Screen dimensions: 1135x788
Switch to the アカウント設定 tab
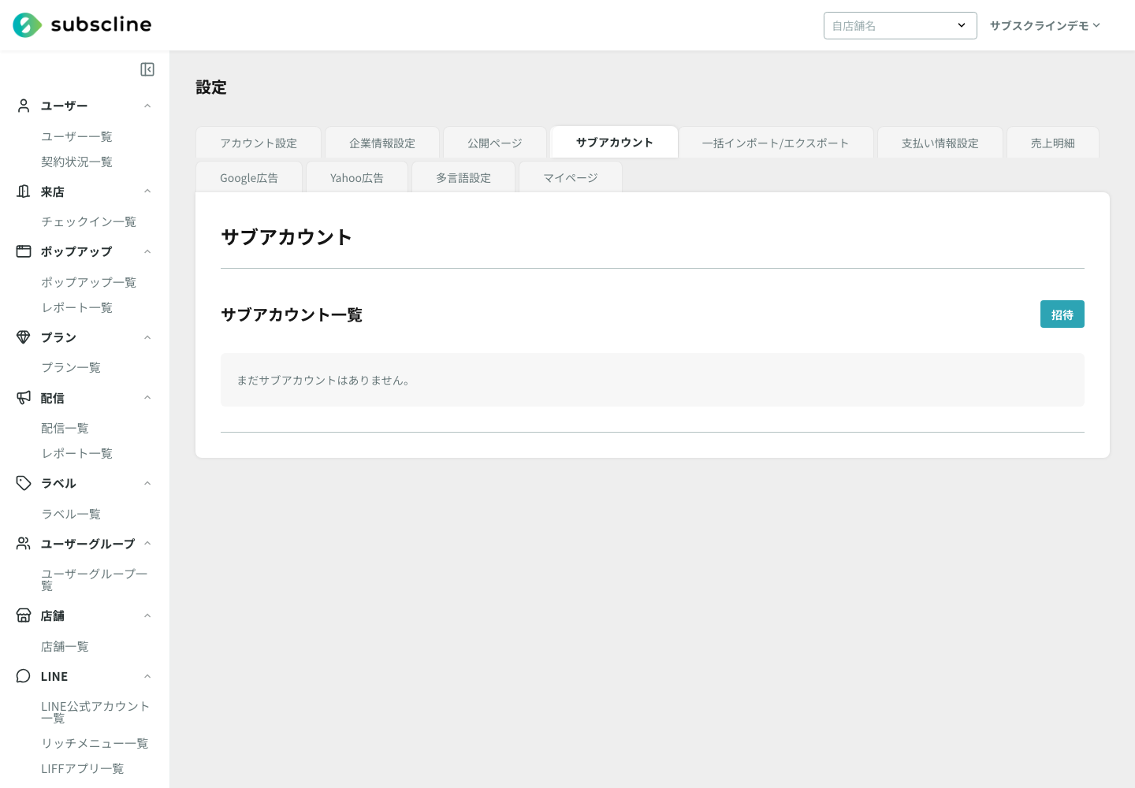[259, 143]
